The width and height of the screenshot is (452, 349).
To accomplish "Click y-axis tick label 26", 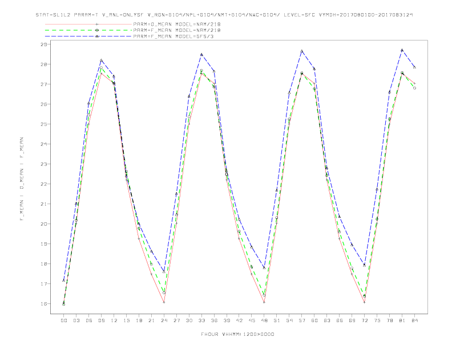I will tap(44, 104).
